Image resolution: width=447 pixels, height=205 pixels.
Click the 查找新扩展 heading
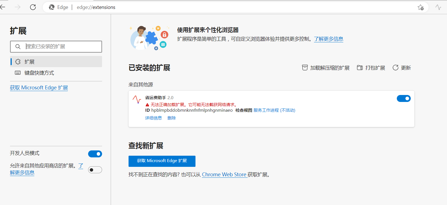pyautogui.click(x=146, y=146)
